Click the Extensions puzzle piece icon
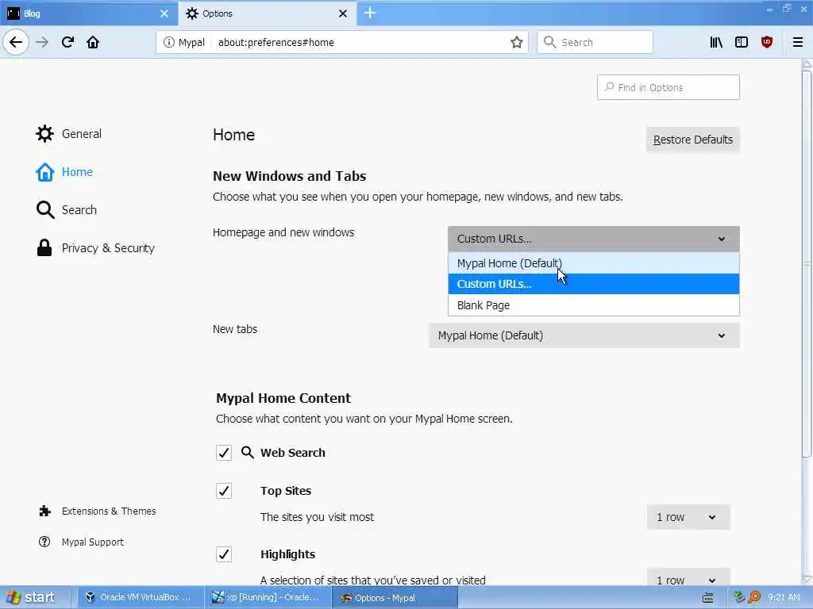Image resolution: width=813 pixels, height=609 pixels. [x=44, y=511]
